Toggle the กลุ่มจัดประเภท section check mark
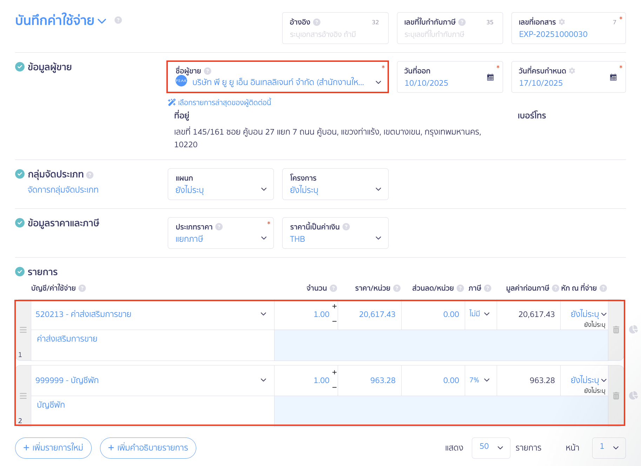This screenshot has width=641, height=466. pyautogui.click(x=20, y=174)
